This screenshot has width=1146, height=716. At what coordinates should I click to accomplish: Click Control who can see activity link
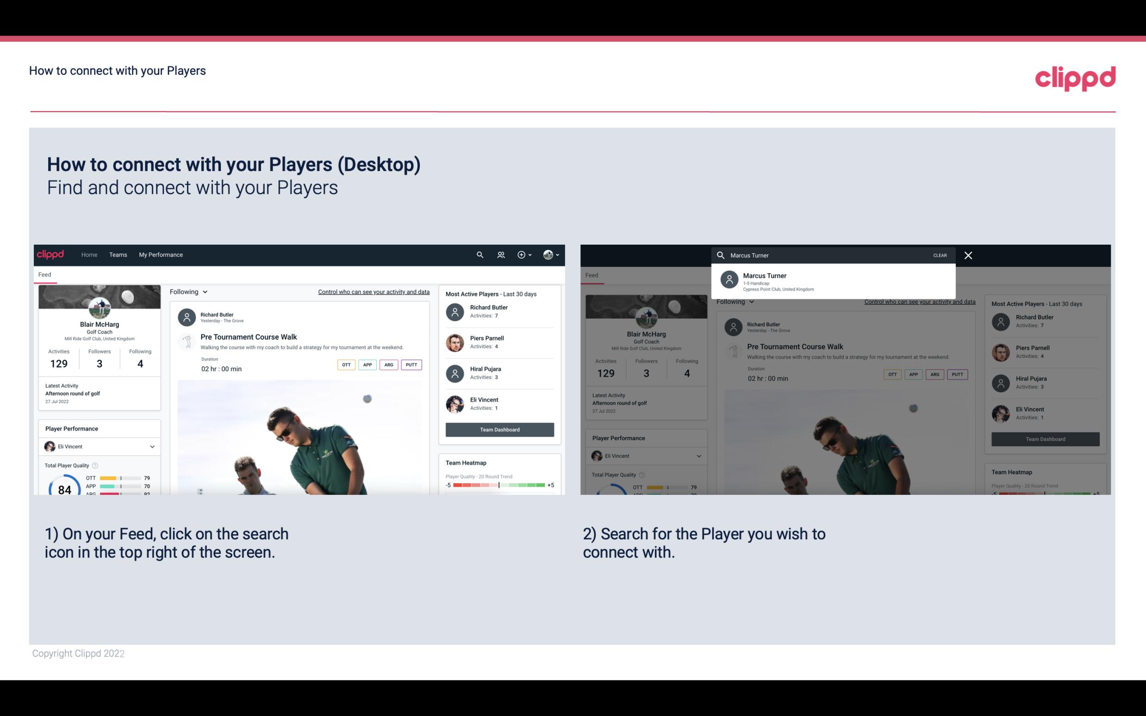point(373,292)
